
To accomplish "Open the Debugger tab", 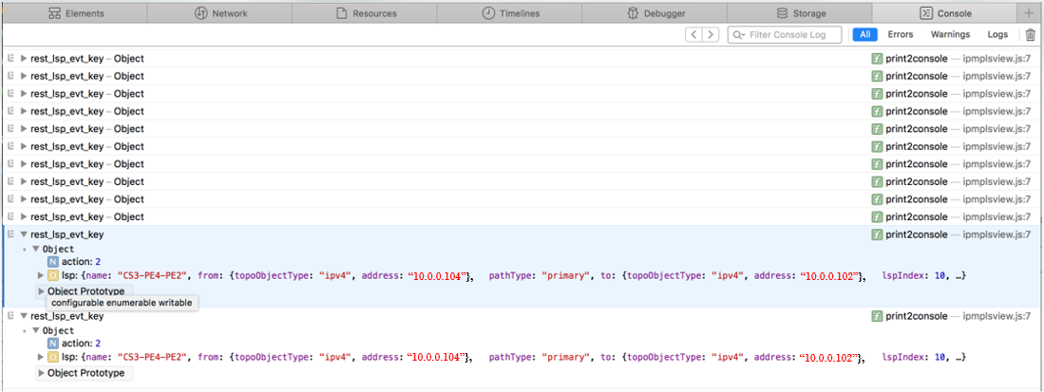I will [656, 13].
